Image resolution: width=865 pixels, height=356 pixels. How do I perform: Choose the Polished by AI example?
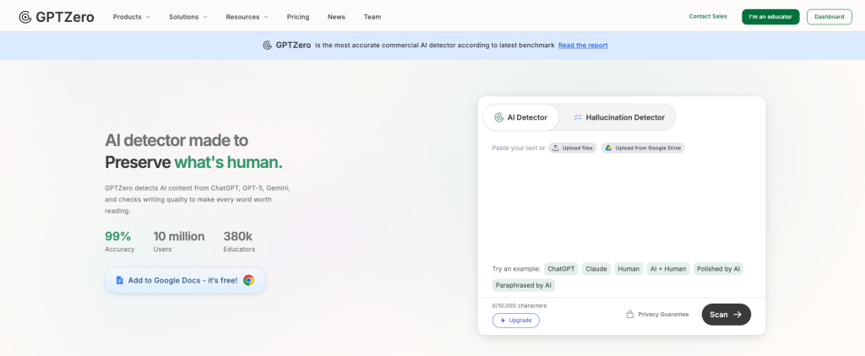pos(718,269)
